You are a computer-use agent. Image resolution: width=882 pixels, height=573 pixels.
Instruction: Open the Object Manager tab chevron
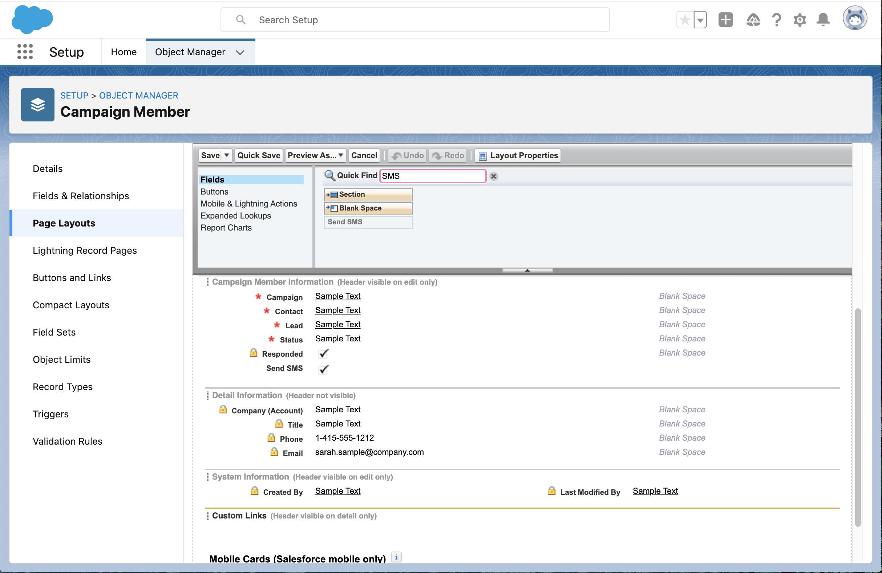pos(240,52)
